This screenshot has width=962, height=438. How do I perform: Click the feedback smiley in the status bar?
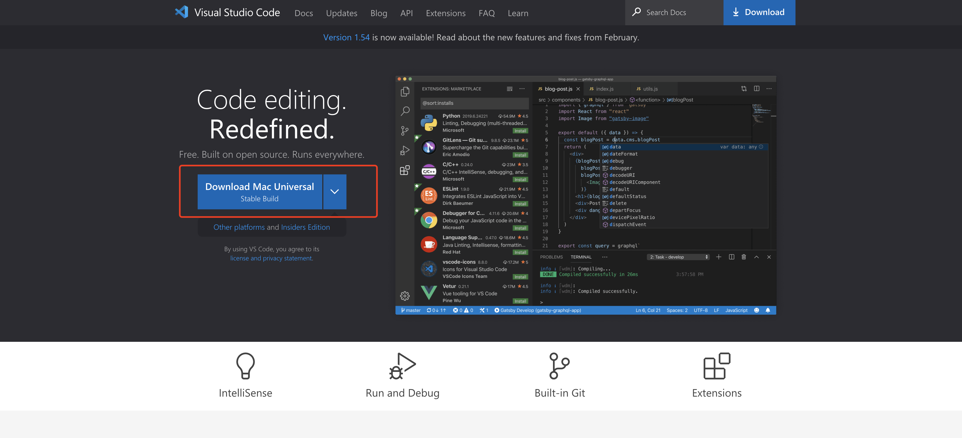point(757,310)
